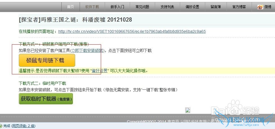Image resolution: width=275 pixels, height=129 pixels.
Task: Click the 立即下载安装硕鼠 link
Action: click(87, 51)
